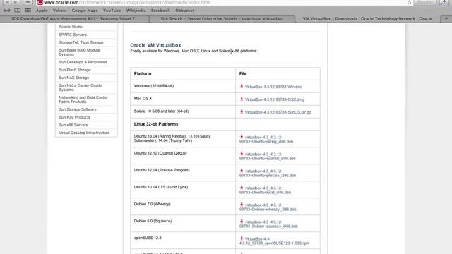The height and width of the screenshot is (254, 452).
Task: Download openSUSE123 i586.rpm file
Action: 274,241
